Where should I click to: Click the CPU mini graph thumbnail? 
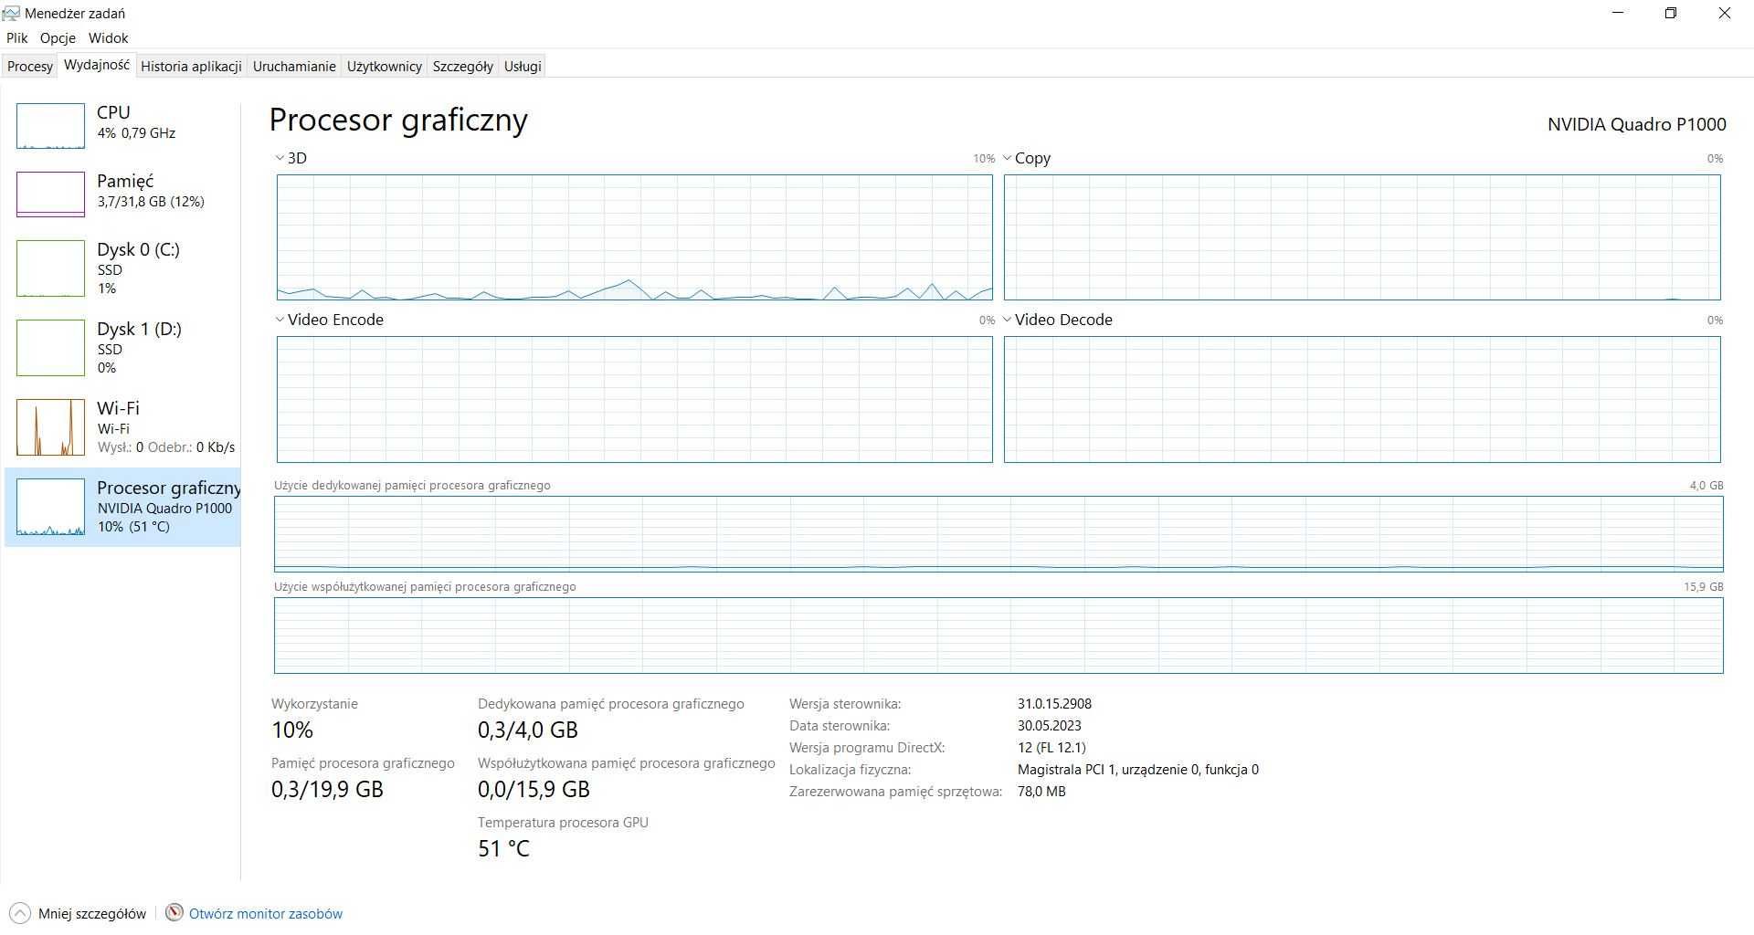coord(50,126)
